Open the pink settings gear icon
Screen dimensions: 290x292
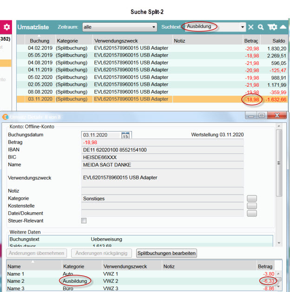click(7, 27)
